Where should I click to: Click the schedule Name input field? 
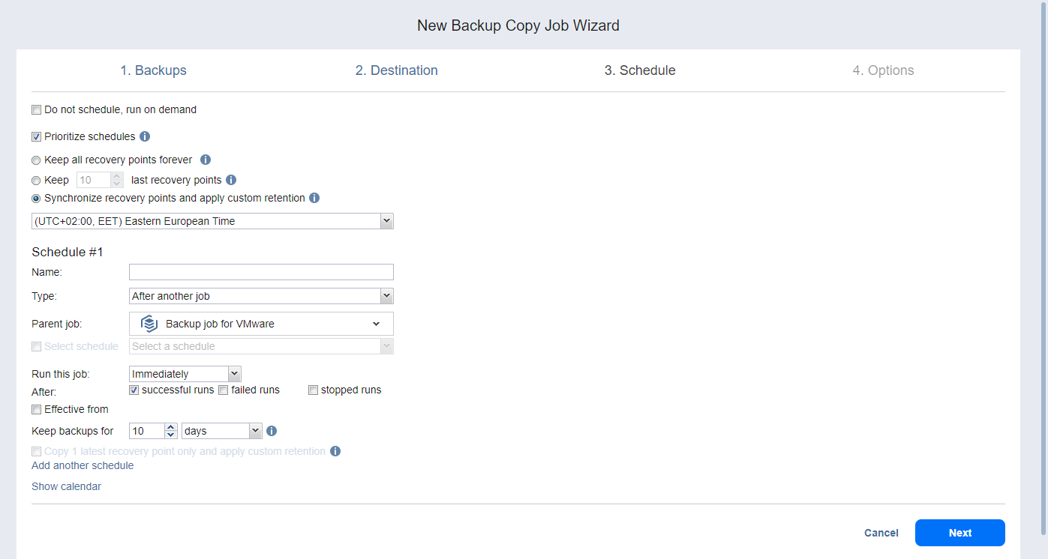coord(261,272)
